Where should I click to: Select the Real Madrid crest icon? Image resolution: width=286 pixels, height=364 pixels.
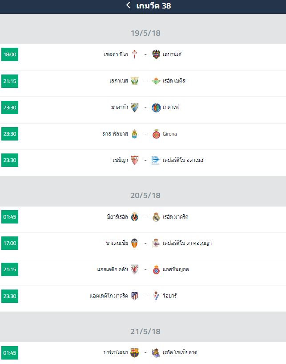pyautogui.click(x=156, y=217)
